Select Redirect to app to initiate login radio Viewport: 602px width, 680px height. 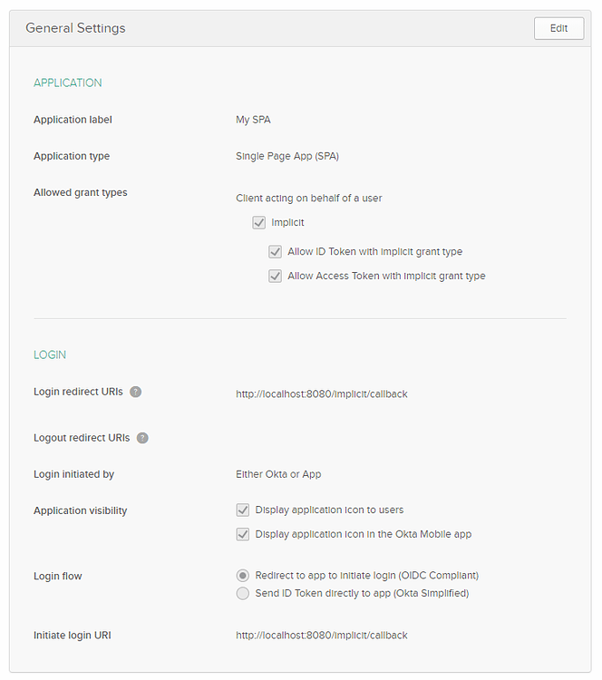pos(243,576)
